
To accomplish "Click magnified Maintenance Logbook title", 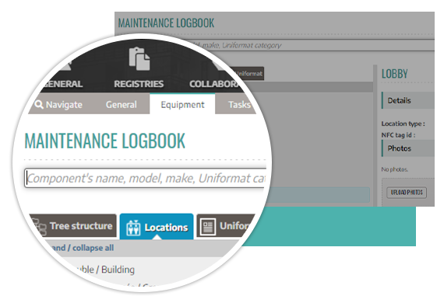I will click(x=105, y=141).
